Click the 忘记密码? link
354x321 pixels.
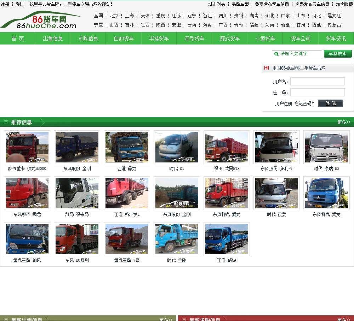304,103
